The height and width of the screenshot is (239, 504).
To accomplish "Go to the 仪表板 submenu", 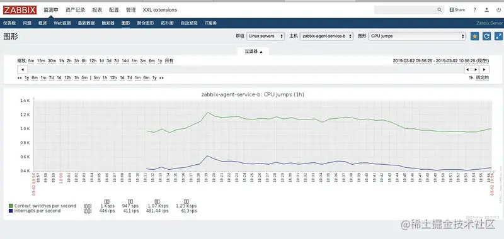I will pyautogui.click(x=9, y=23).
